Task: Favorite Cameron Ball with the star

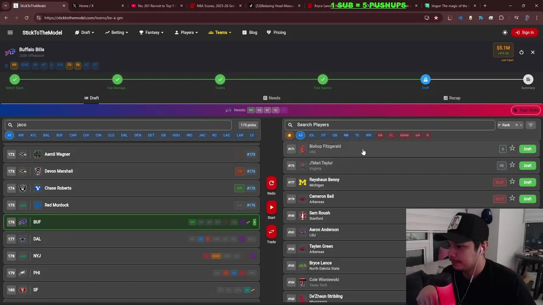Action: pyautogui.click(x=512, y=198)
